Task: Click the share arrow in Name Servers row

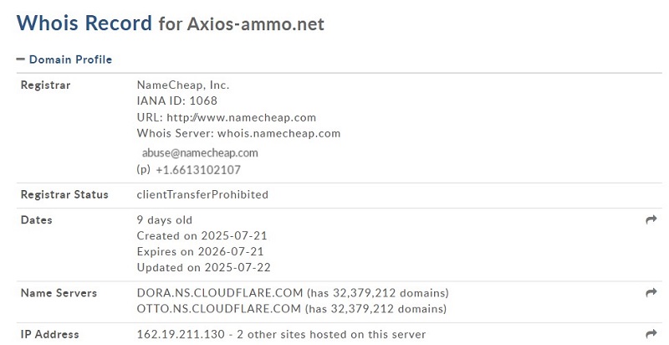Action: click(651, 292)
